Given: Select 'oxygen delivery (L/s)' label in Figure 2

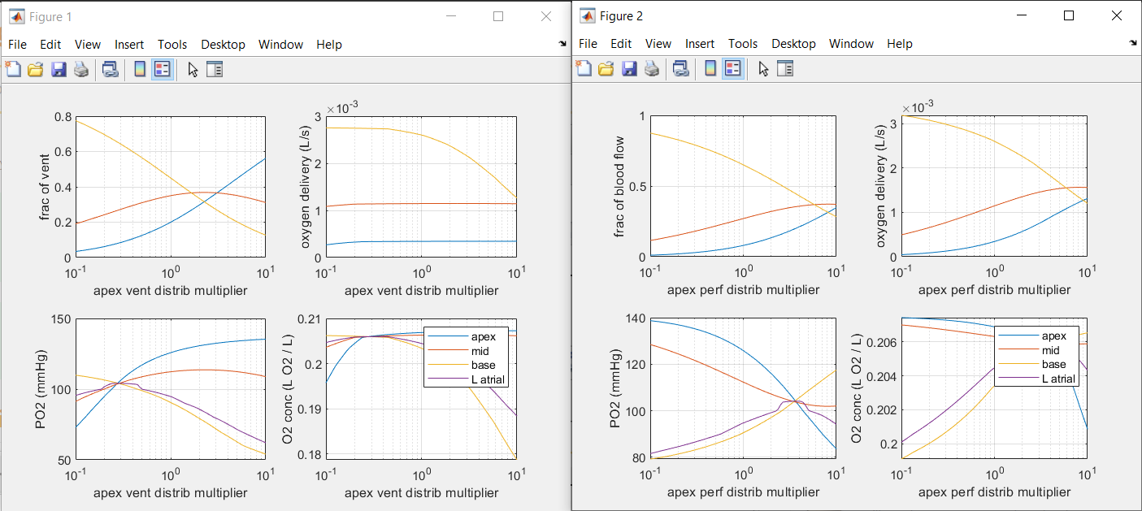Looking at the screenshot, I should [x=881, y=186].
